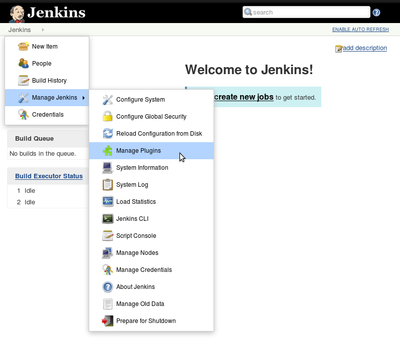Click the Jenkins breadcrumb link
The width and height of the screenshot is (400, 342).
20,30
